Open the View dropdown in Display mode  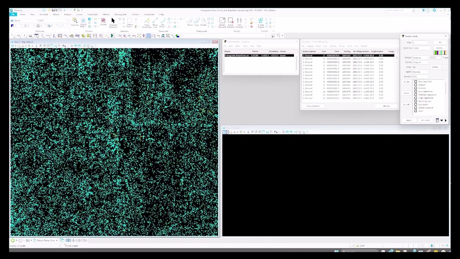pyautogui.click(x=421, y=42)
